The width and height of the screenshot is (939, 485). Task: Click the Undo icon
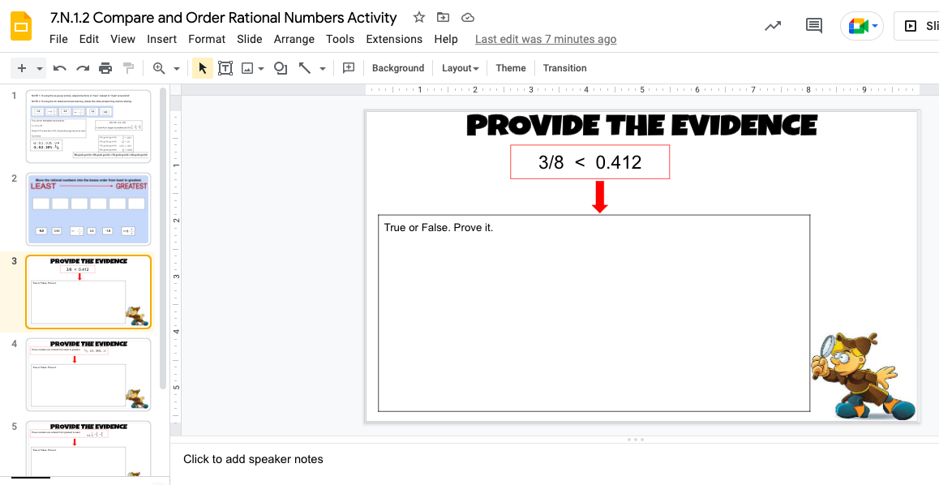(x=59, y=68)
